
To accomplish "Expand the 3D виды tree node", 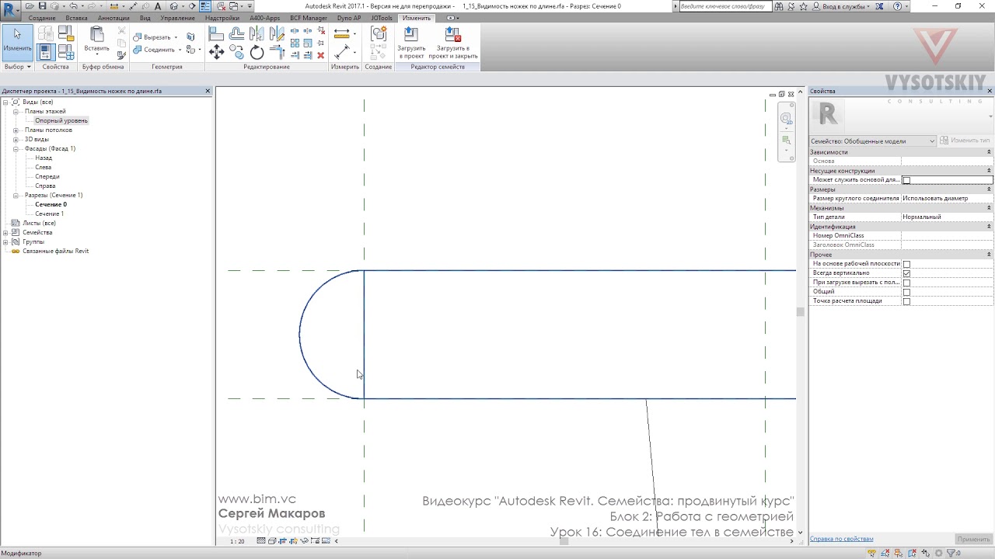I will 16,140.
